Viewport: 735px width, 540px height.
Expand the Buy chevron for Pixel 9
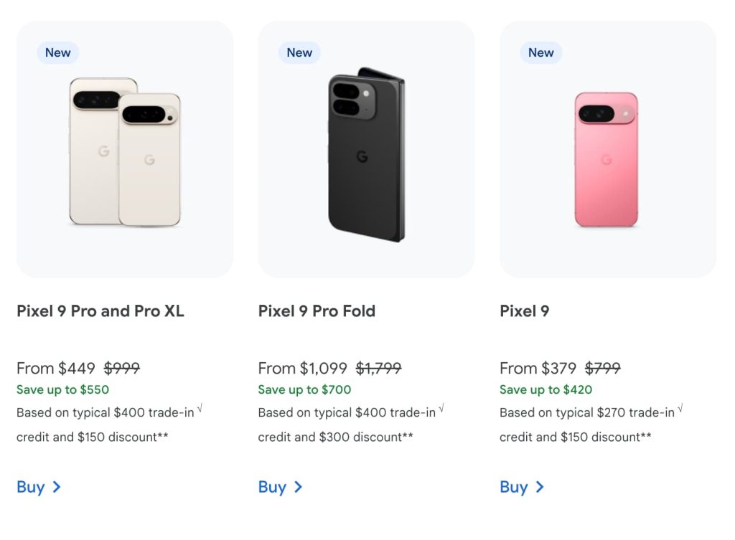point(539,487)
